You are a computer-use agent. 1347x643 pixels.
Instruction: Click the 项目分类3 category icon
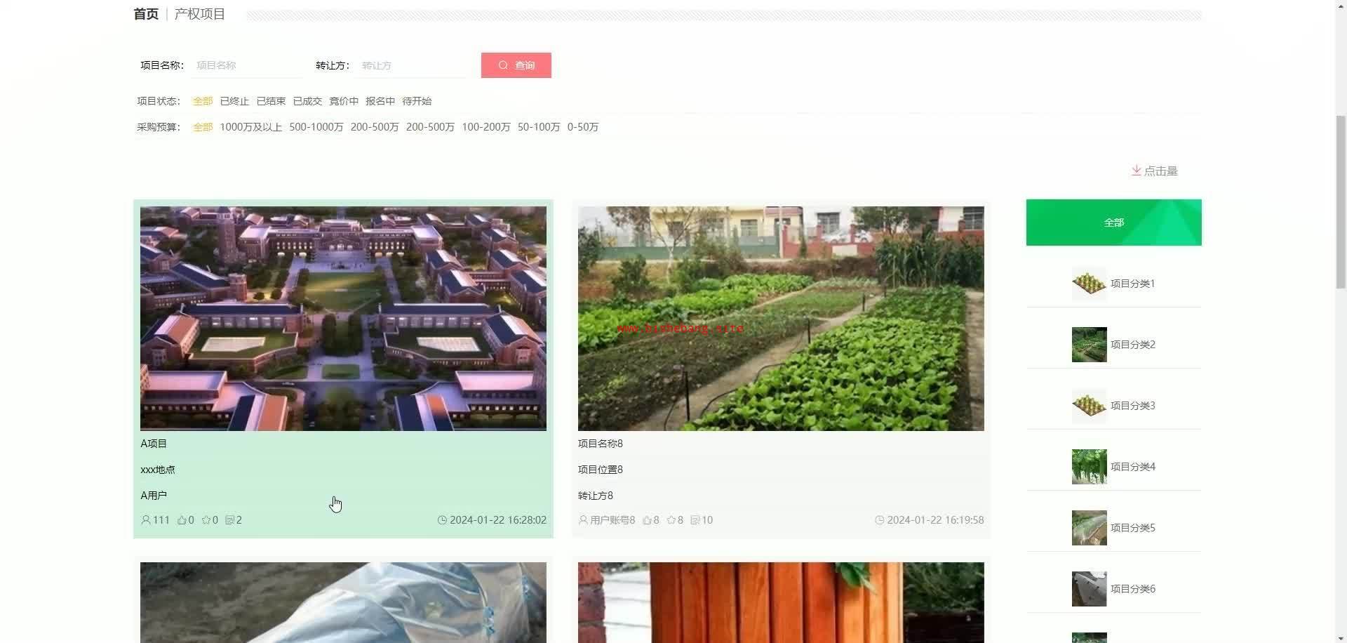coord(1089,406)
